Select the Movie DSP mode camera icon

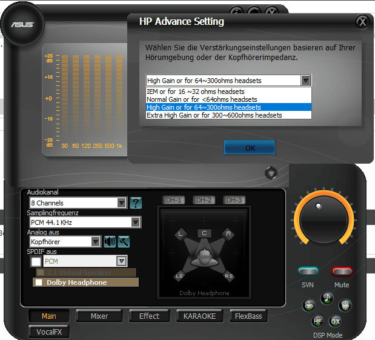345,305
